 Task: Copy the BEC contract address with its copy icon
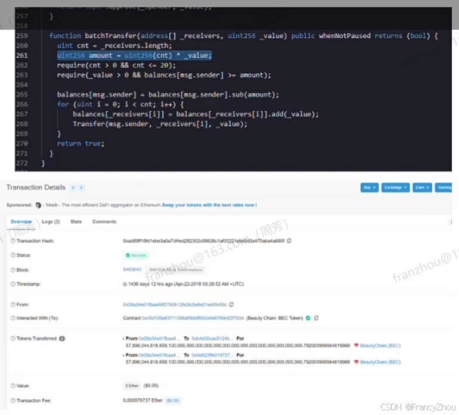click(x=316, y=318)
